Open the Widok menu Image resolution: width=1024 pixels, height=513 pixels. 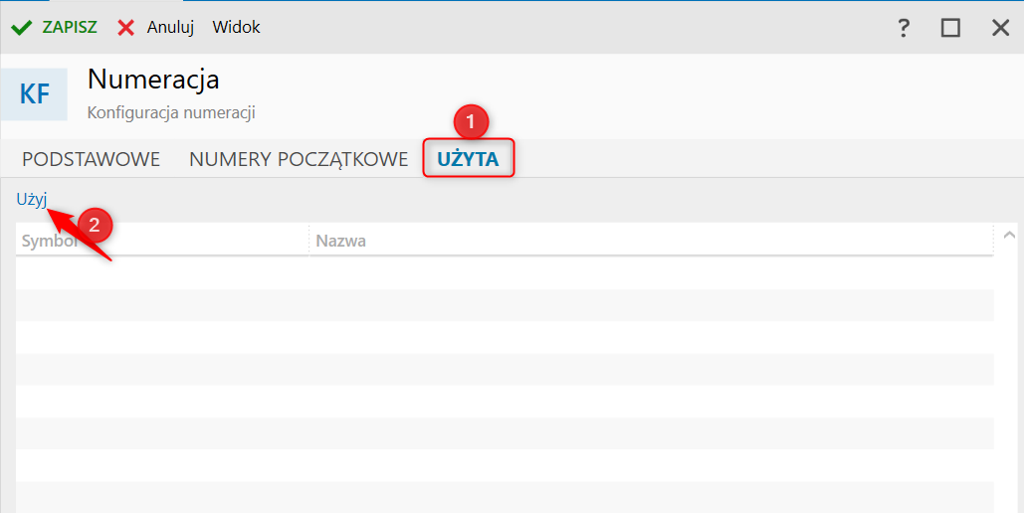pyautogui.click(x=236, y=28)
